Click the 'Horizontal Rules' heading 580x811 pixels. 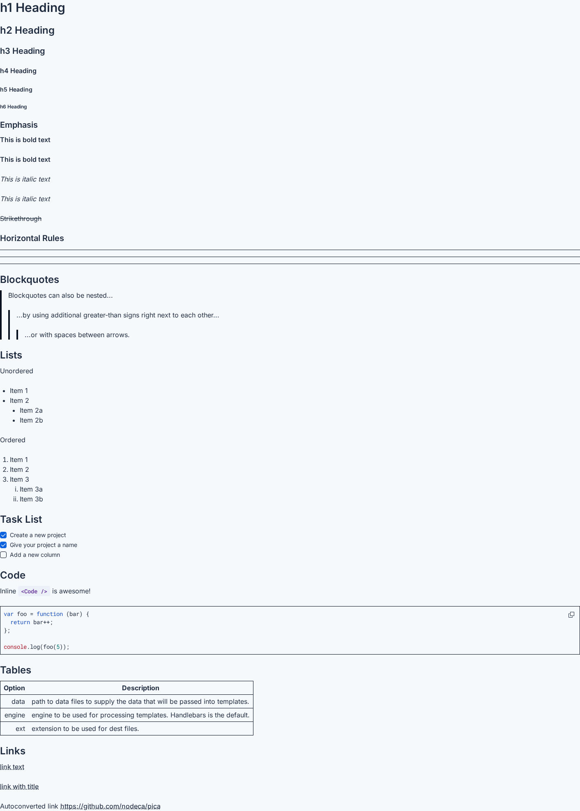32,238
